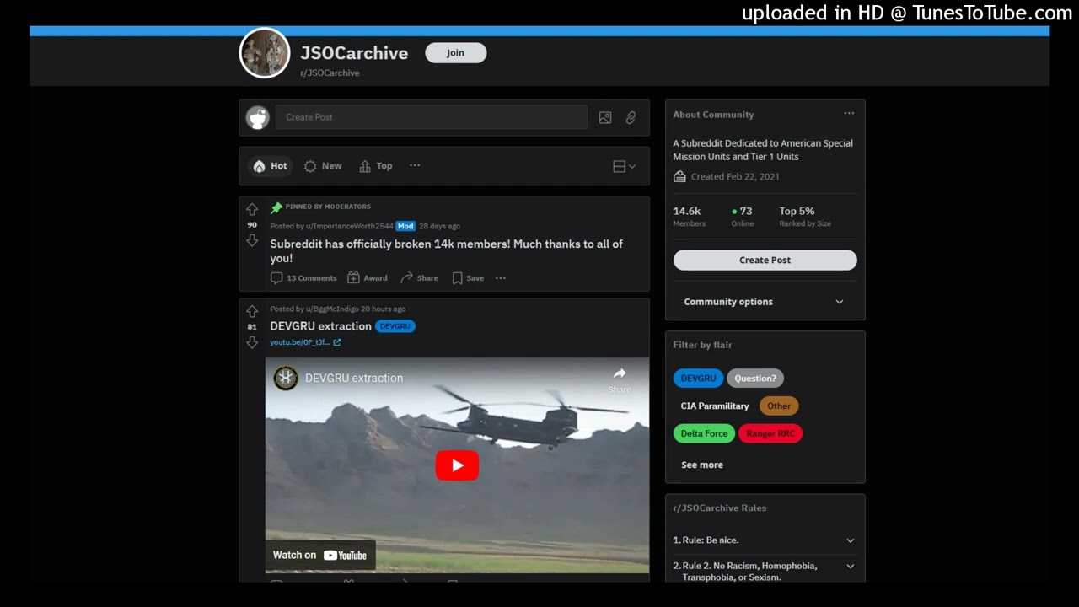
Task: Click the r/JSOCarchive subreddit name
Action: coord(330,73)
